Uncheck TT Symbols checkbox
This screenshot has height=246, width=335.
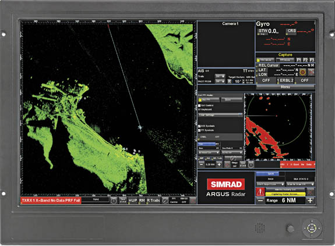(x=199, y=130)
